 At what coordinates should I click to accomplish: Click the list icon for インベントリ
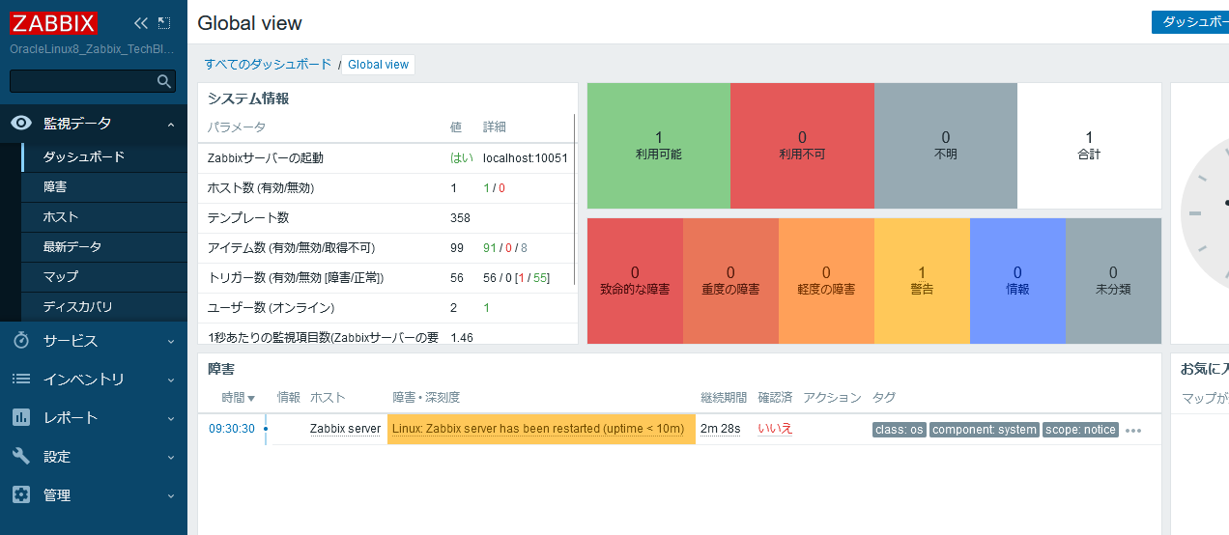[21, 380]
